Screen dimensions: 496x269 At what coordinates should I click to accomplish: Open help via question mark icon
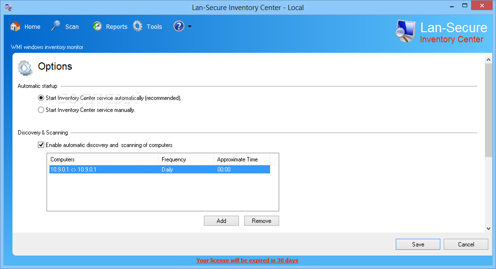click(x=179, y=26)
